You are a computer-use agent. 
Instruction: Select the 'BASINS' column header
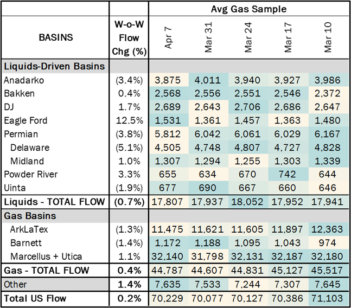click(56, 37)
